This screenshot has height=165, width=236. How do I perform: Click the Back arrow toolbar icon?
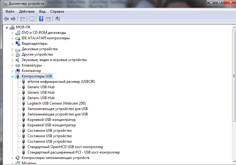pos(6,19)
